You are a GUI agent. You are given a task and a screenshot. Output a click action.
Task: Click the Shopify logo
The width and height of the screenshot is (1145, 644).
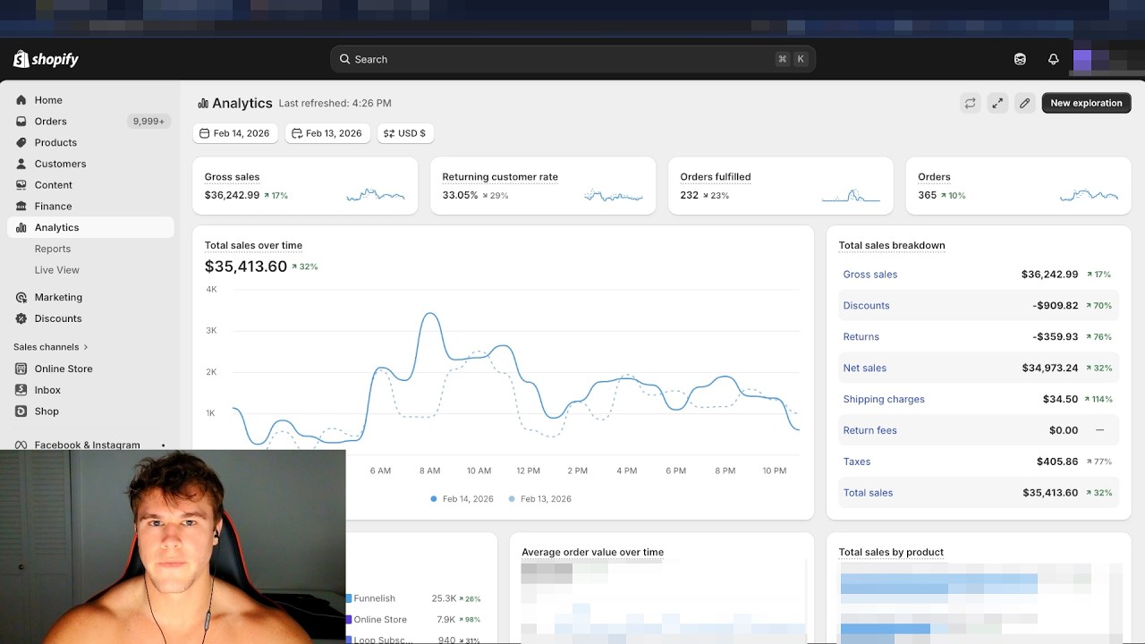[47, 59]
